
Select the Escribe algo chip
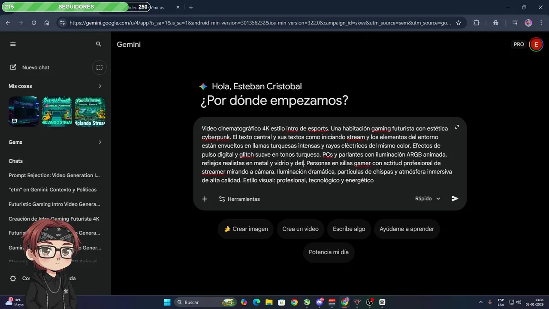click(349, 229)
